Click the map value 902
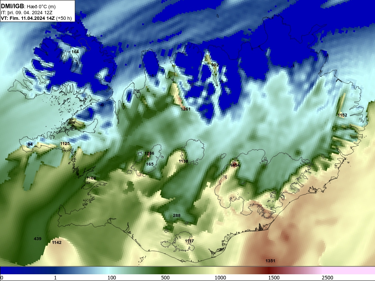This screenshot has width=375, height=281. 215,65
